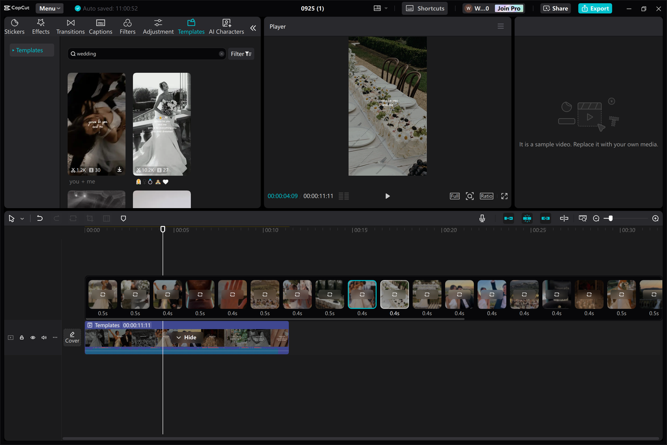Open the Captions panel
Screen dimensions: 667x445
[100, 26]
